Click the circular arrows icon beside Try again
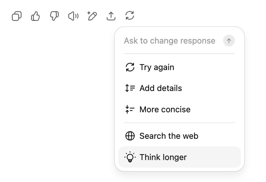The width and height of the screenshot is (266, 182). click(x=130, y=67)
